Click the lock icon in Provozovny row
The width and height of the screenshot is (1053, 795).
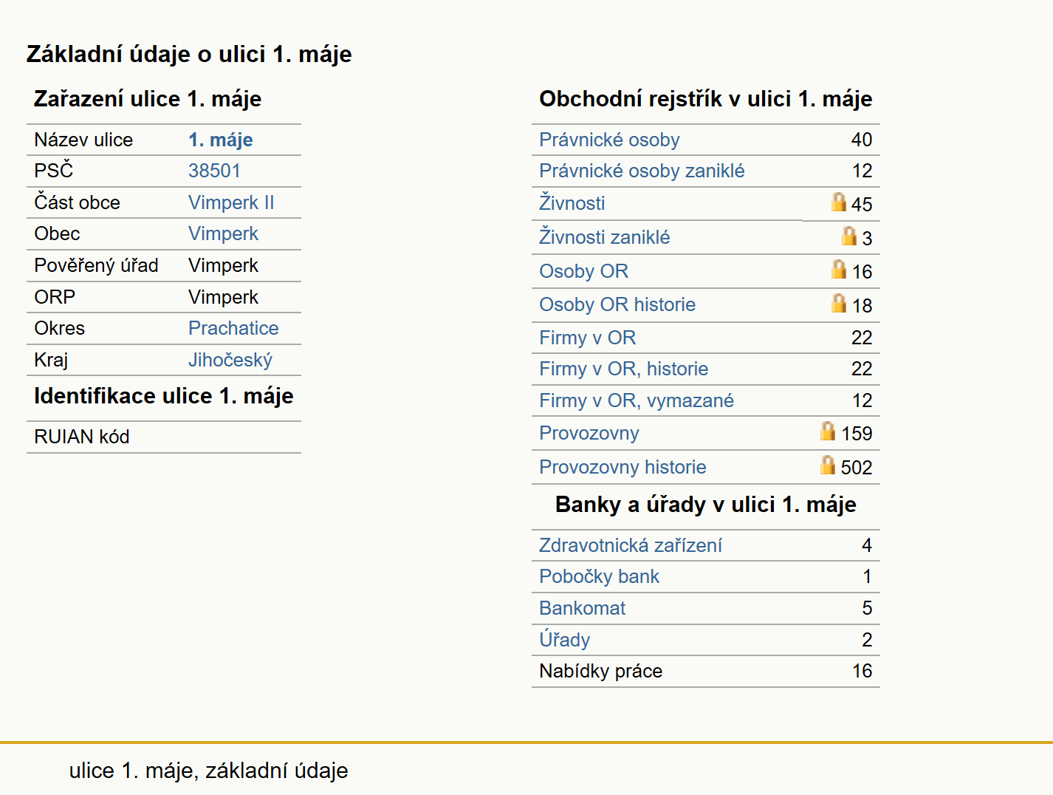pyautogui.click(x=828, y=431)
